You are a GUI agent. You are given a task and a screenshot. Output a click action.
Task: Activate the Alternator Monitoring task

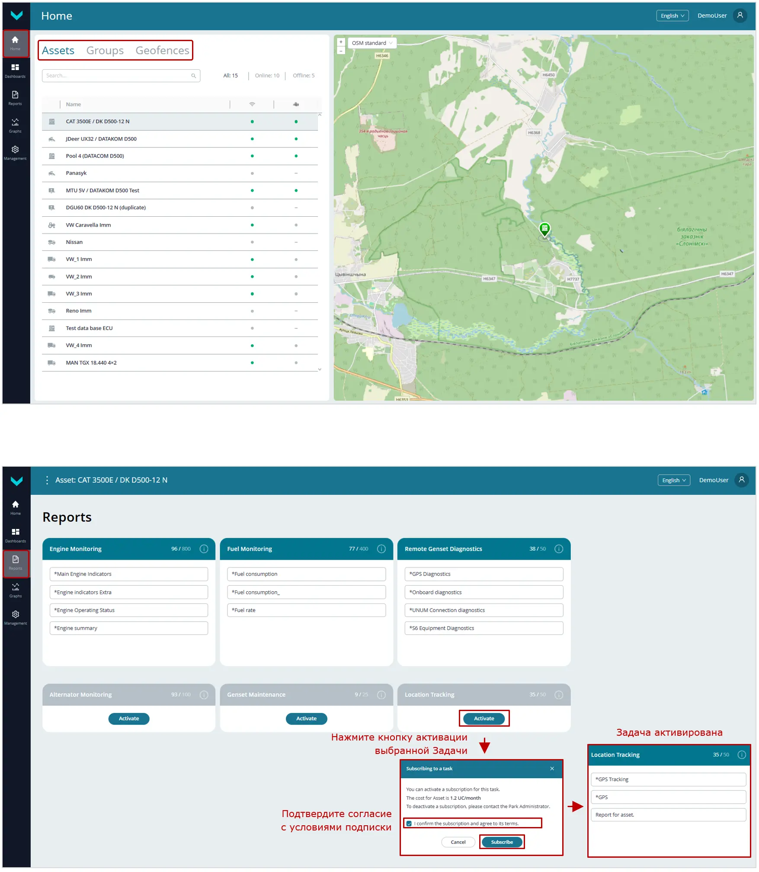[x=129, y=718]
